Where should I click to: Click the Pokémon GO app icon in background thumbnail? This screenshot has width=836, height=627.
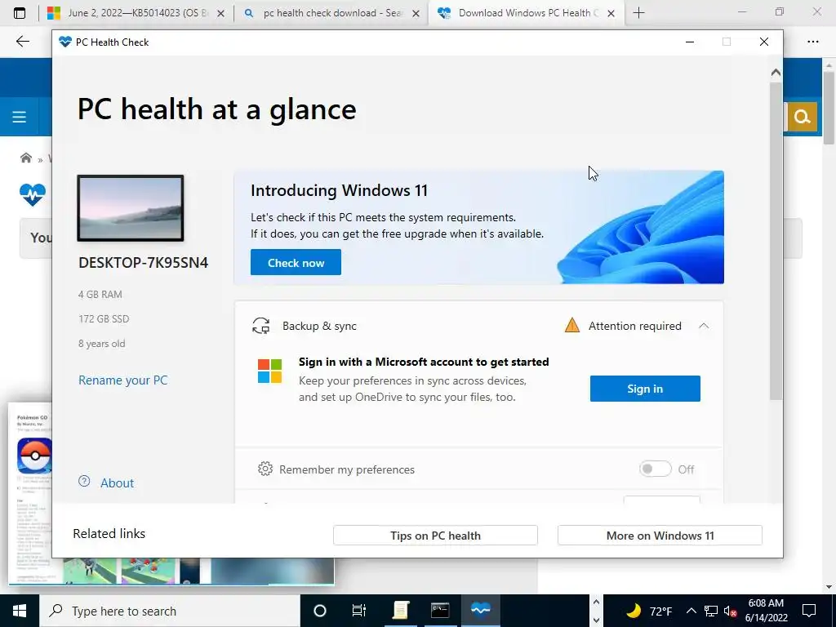tap(34, 456)
